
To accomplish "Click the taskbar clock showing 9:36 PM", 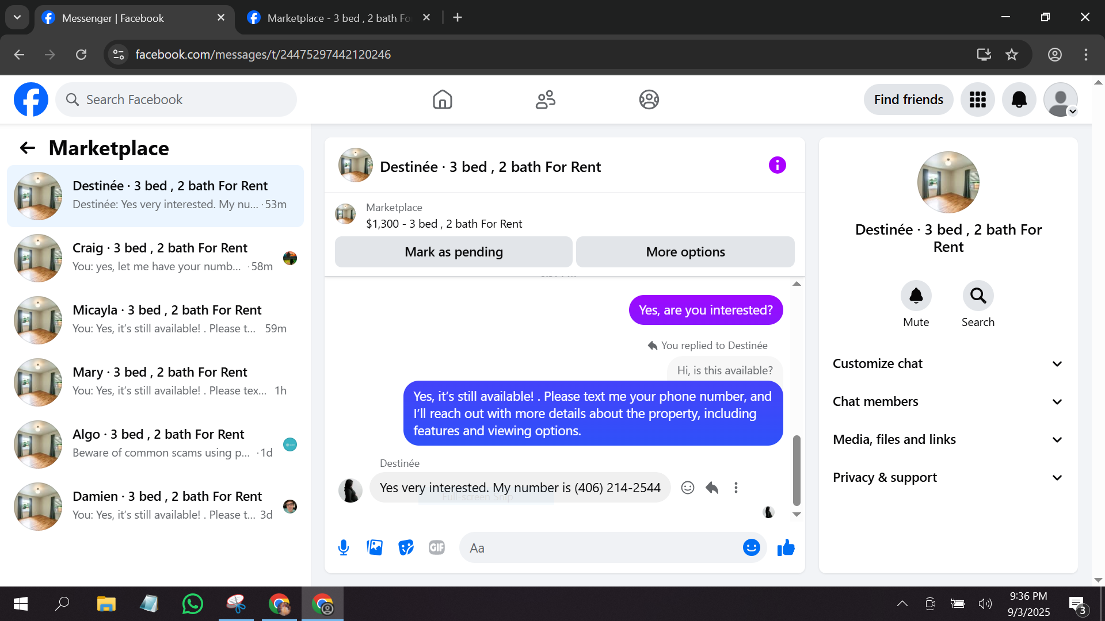I will 1028,604.
